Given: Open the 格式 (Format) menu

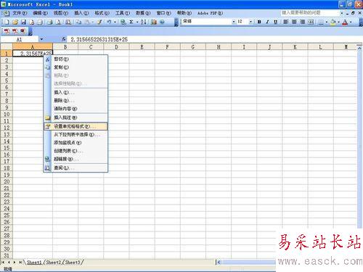Looking at the screenshot, I should point(102,13).
